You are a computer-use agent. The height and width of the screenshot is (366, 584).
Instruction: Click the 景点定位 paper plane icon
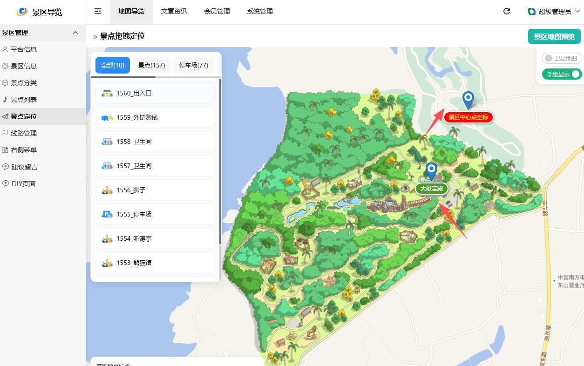click(5, 116)
